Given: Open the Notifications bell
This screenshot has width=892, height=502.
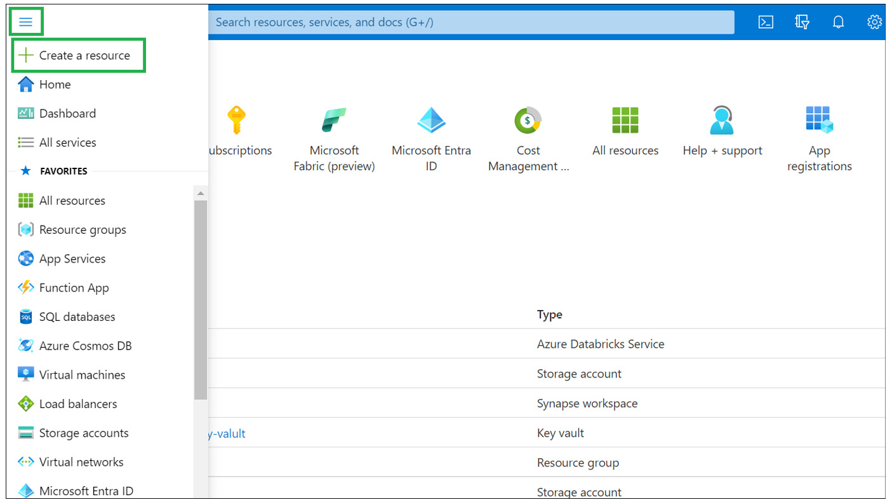Looking at the screenshot, I should coord(839,22).
